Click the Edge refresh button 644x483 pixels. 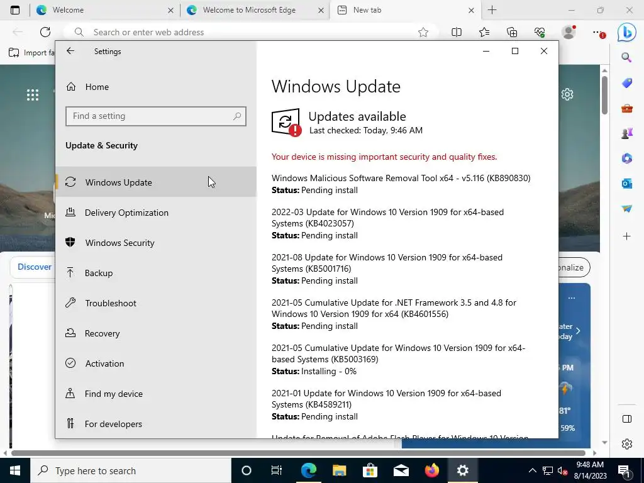45,32
